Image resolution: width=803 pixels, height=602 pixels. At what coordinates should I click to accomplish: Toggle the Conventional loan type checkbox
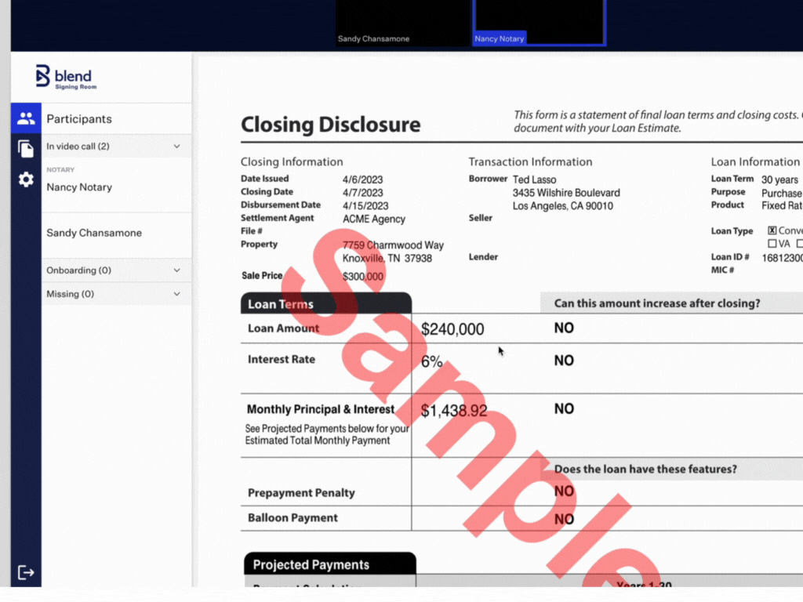[772, 230]
